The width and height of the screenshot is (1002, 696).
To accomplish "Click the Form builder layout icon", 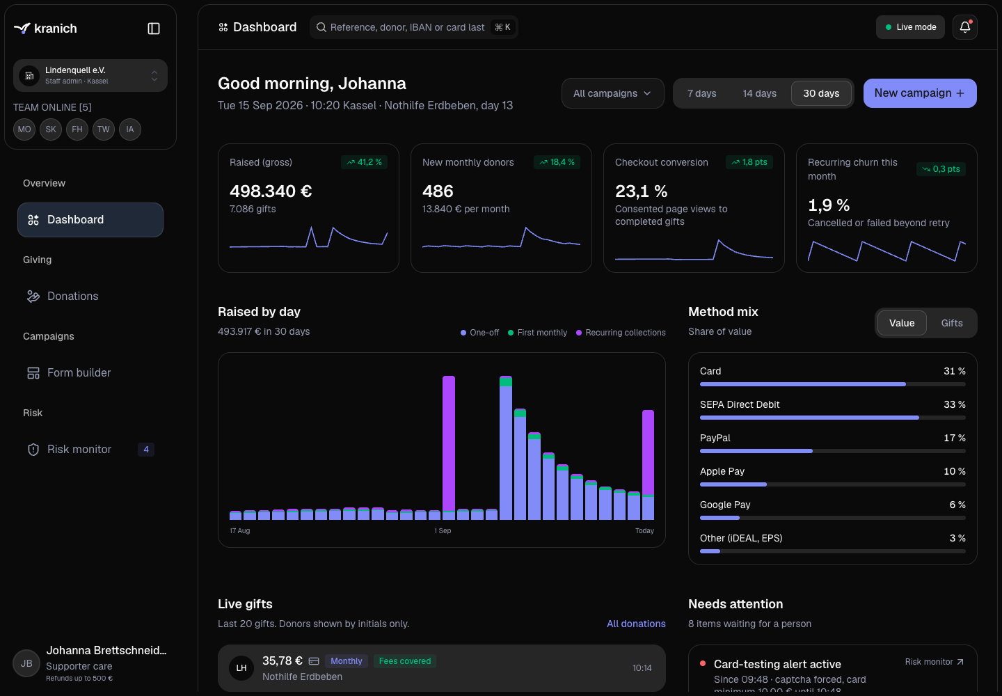I will pos(33,373).
